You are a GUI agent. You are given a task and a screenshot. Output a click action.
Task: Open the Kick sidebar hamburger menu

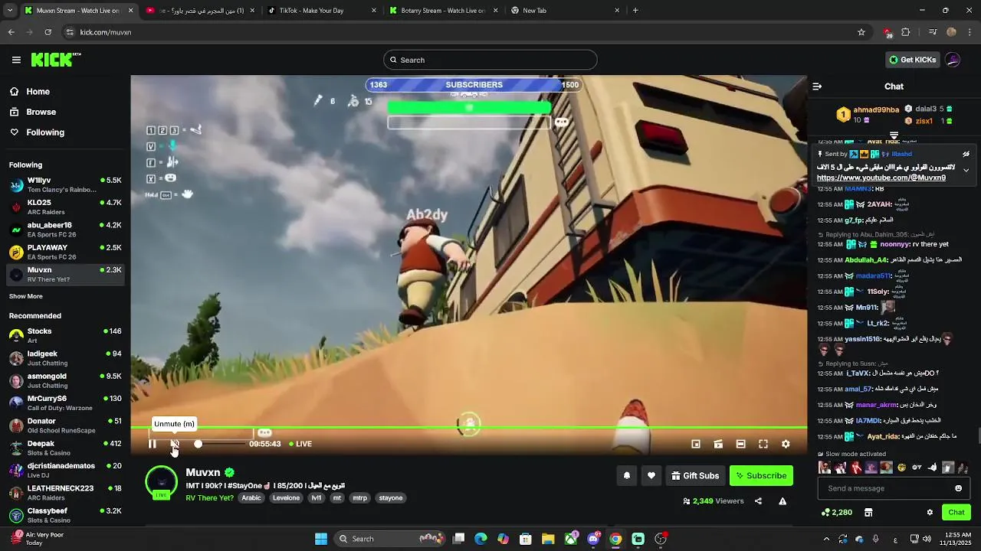[x=16, y=60]
